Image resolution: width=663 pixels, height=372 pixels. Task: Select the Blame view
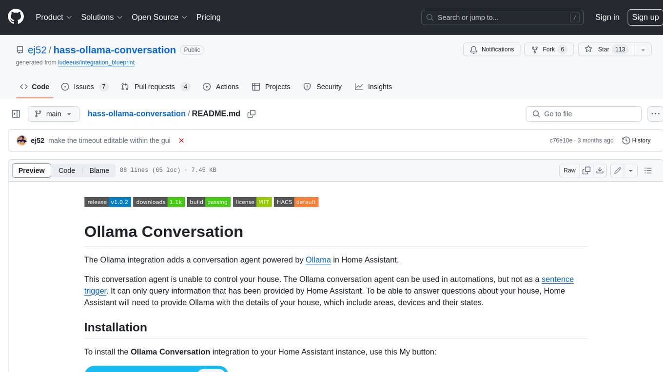[x=99, y=170]
